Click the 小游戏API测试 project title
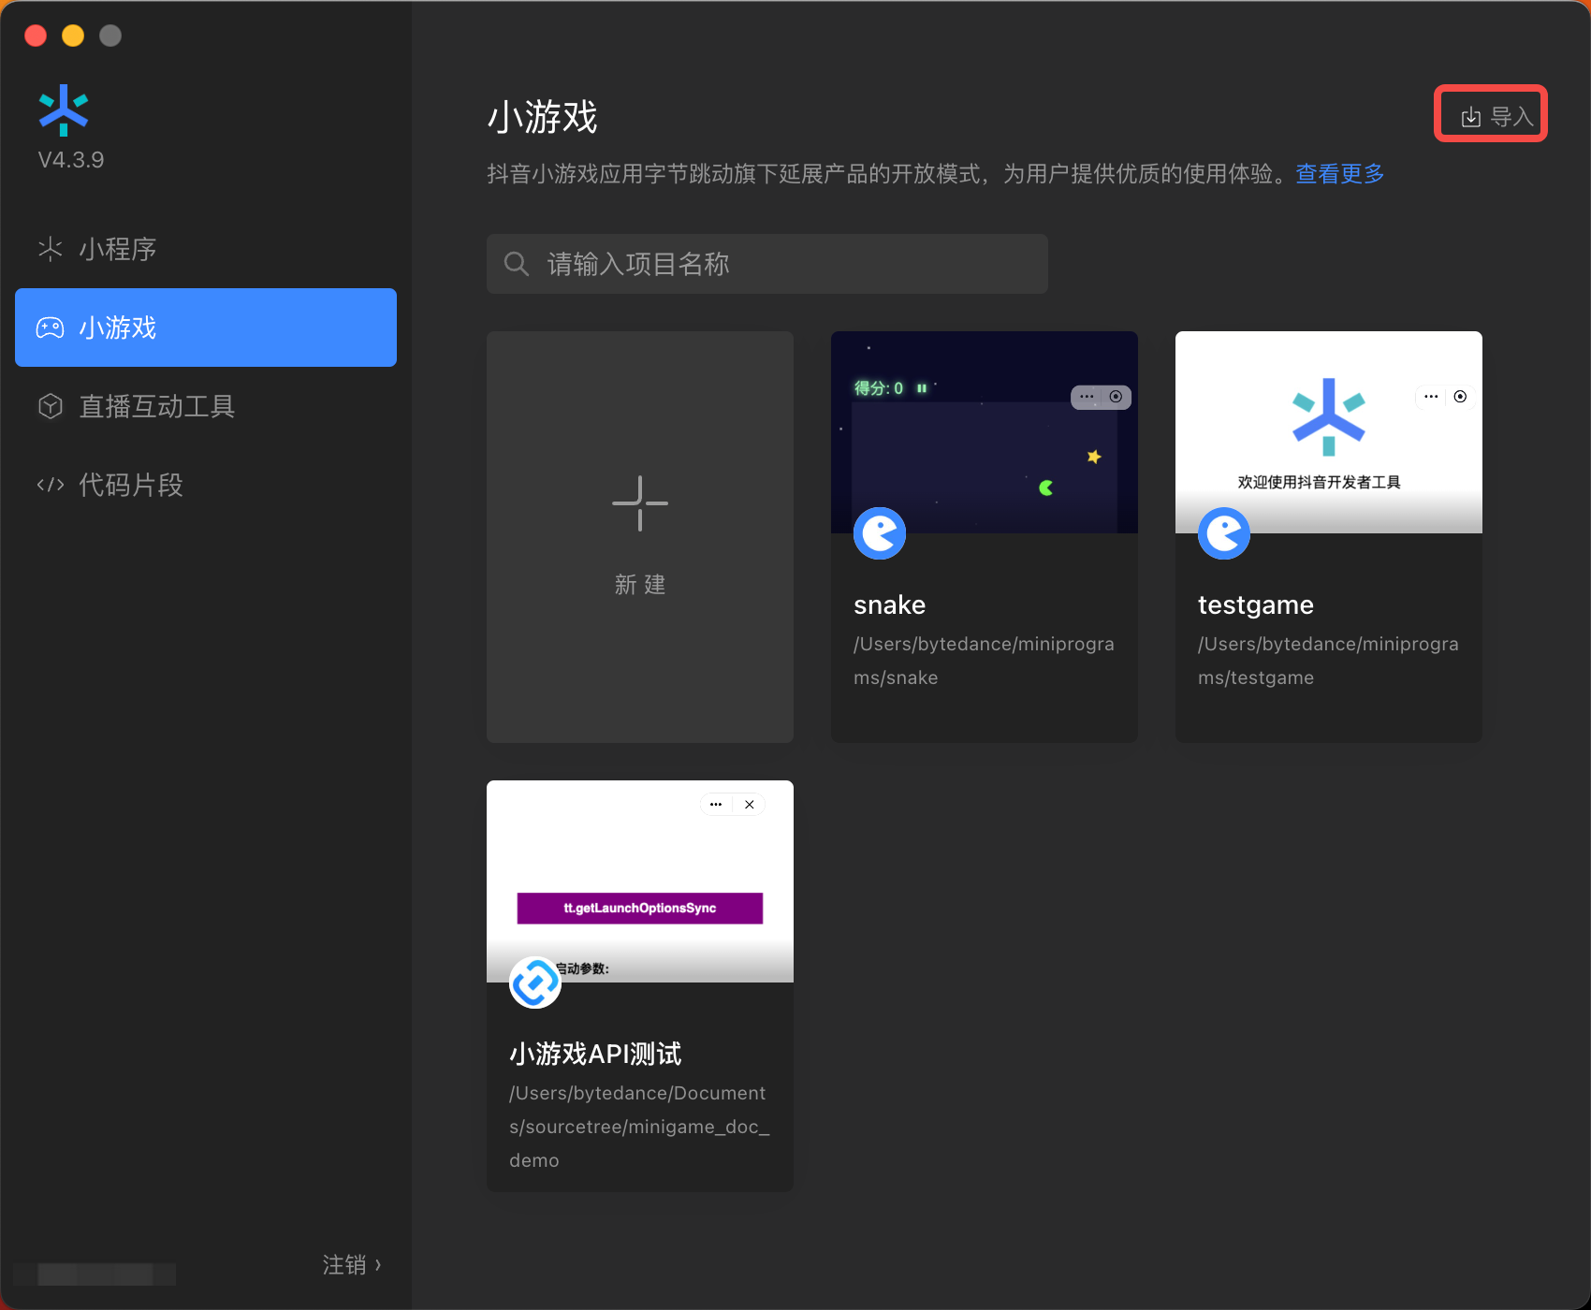 (x=595, y=1054)
